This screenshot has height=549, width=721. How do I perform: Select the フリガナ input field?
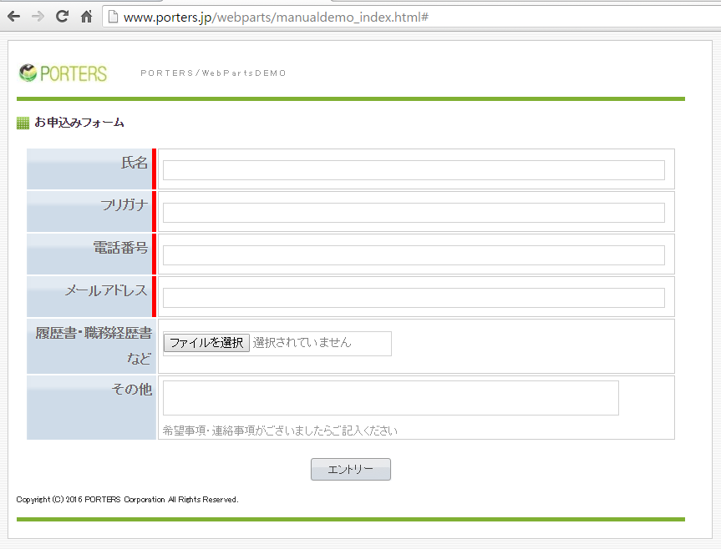tap(414, 213)
